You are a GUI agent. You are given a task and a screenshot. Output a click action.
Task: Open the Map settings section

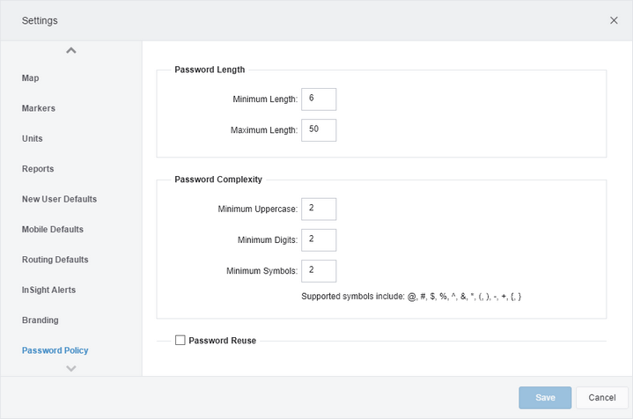[30, 78]
